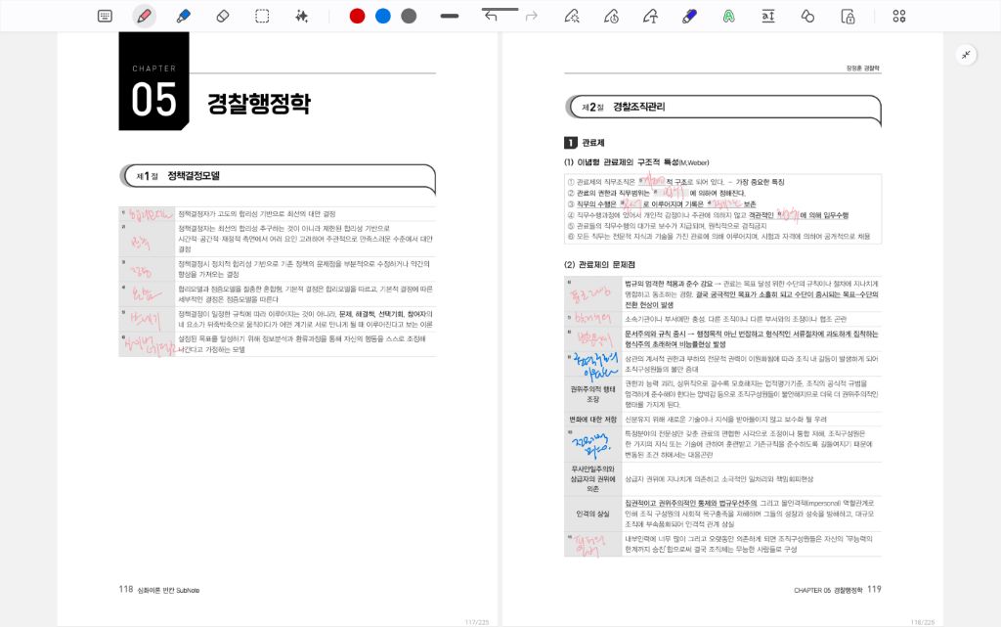Redo the last action

click(x=531, y=16)
